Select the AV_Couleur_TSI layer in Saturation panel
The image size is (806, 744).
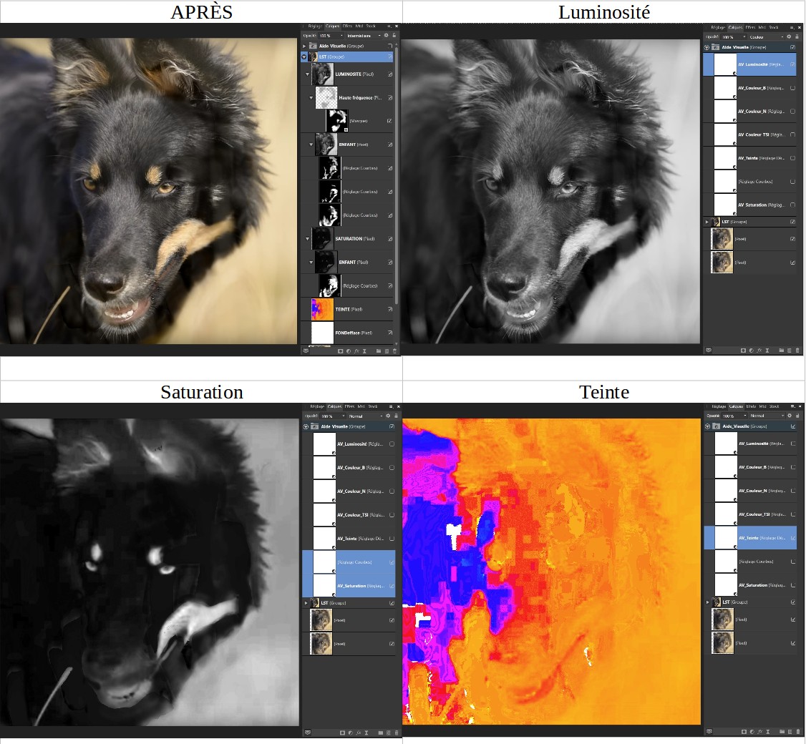tap(349, 514)
